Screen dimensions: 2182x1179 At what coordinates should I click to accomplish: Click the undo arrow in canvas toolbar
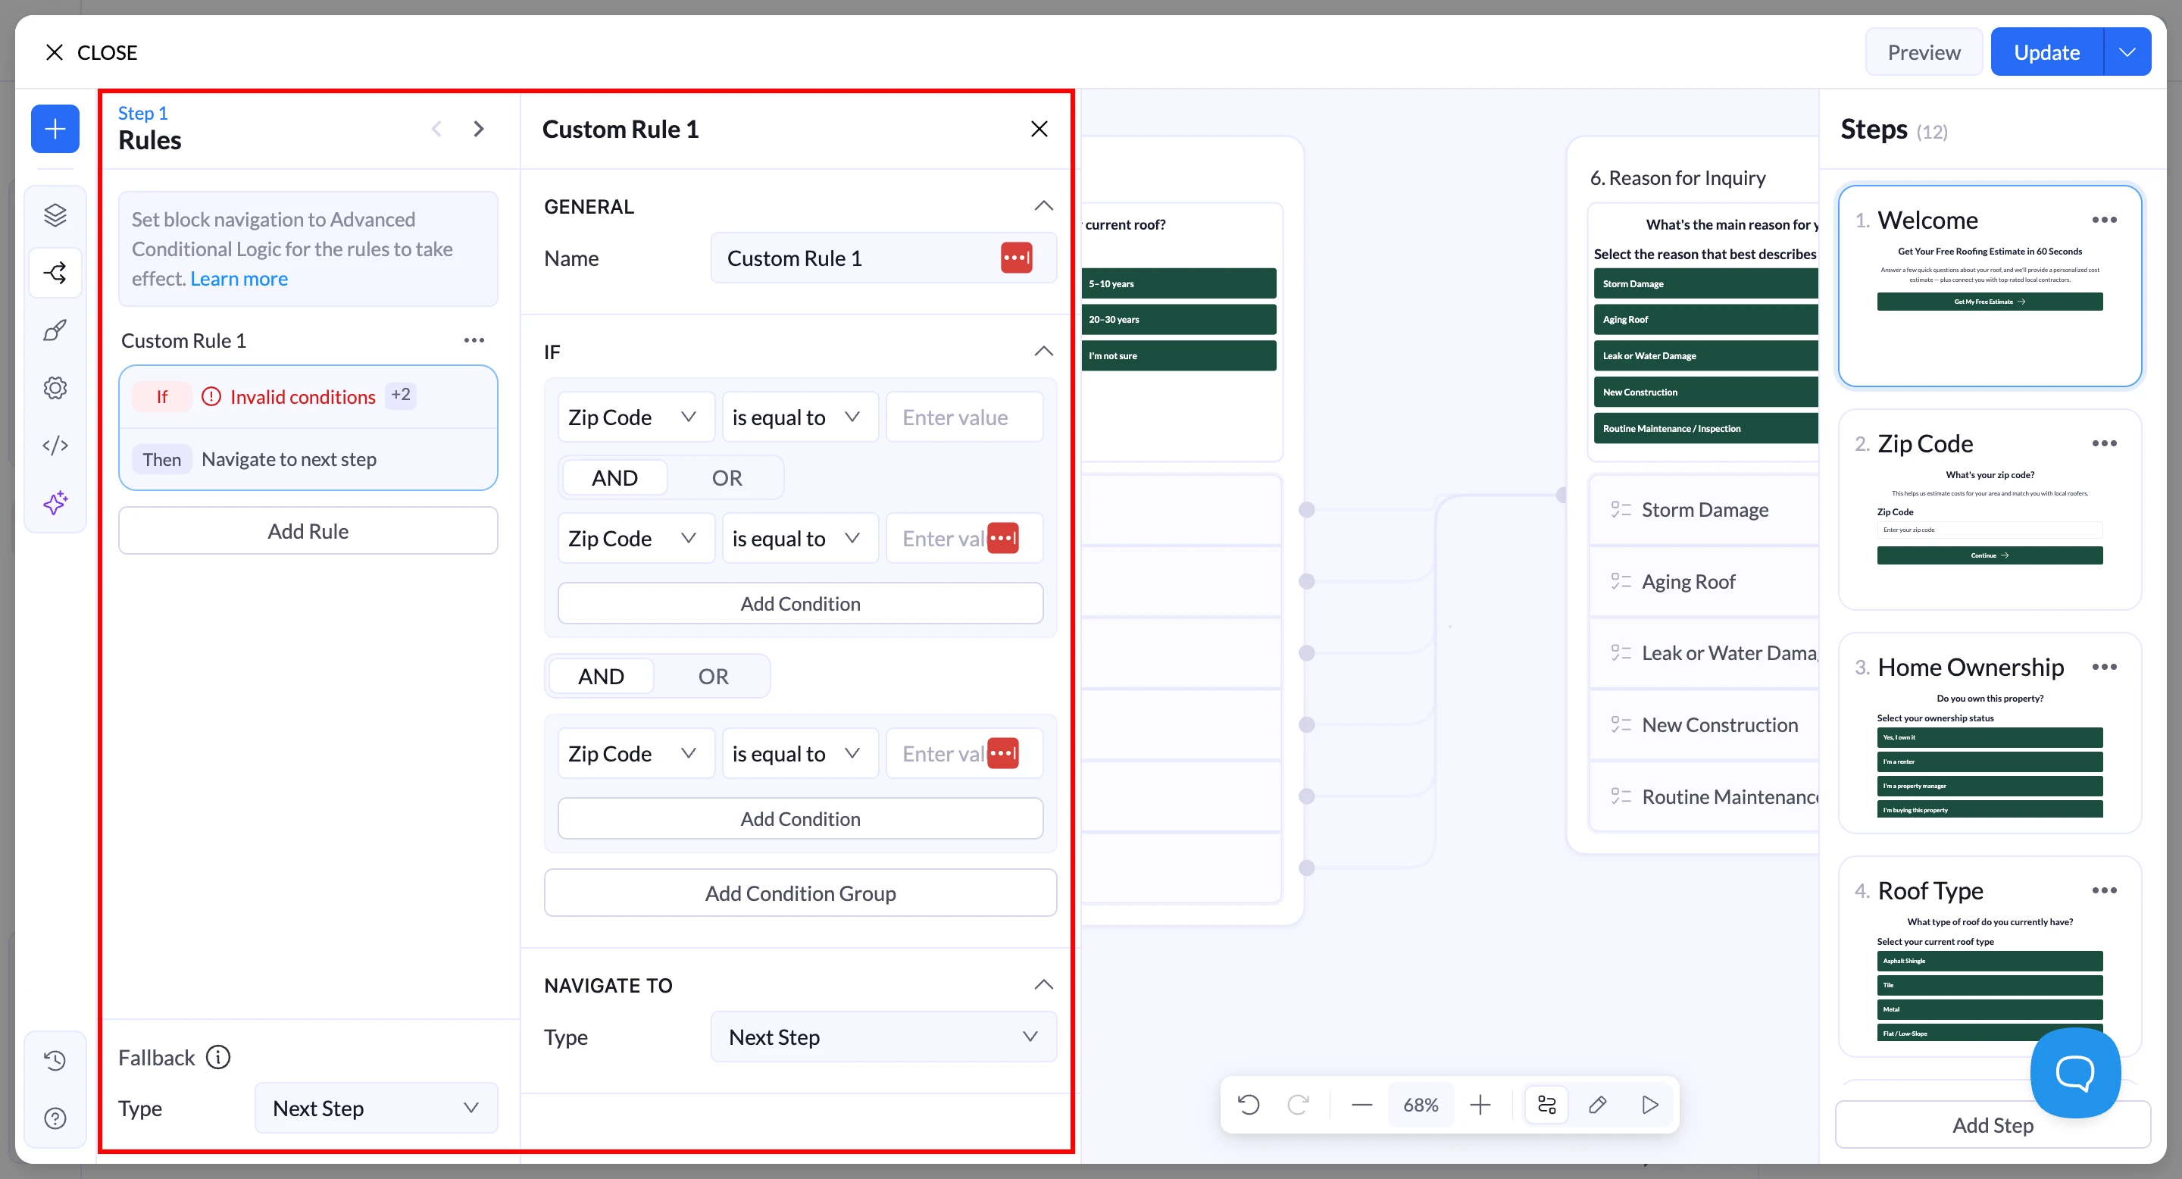(x=1249, y=1105)
